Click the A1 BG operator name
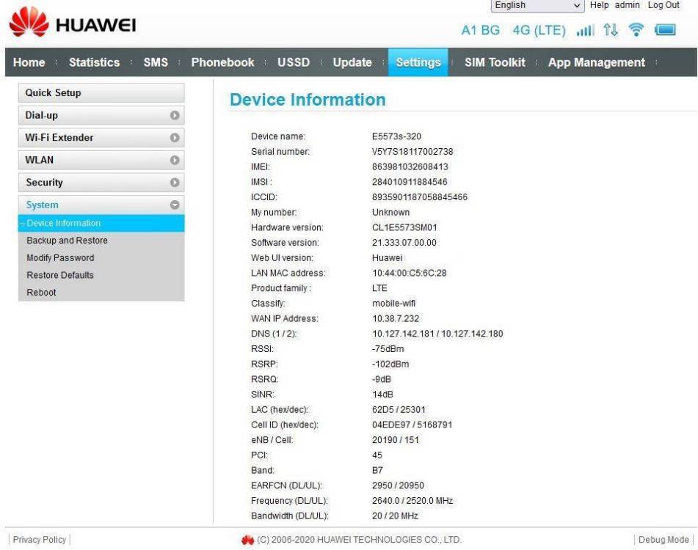 [480, 30]
